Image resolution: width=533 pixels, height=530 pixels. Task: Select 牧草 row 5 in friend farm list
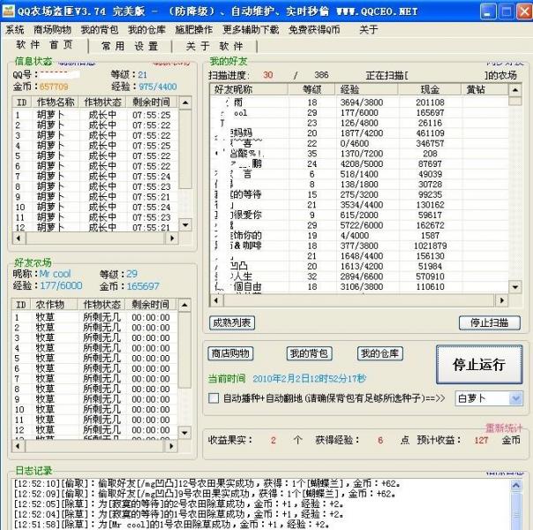click(94, 359)
